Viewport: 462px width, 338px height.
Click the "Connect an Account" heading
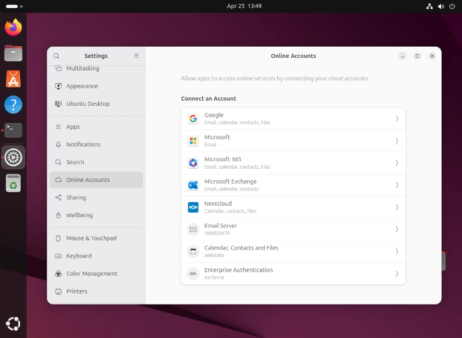click(208, 98)
